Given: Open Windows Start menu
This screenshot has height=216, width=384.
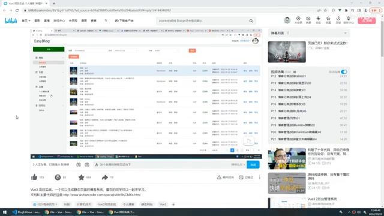Looking at the screenshot, I should 5,212.
